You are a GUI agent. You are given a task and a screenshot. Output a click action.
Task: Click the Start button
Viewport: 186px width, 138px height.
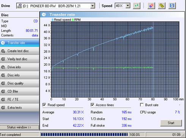171,123
